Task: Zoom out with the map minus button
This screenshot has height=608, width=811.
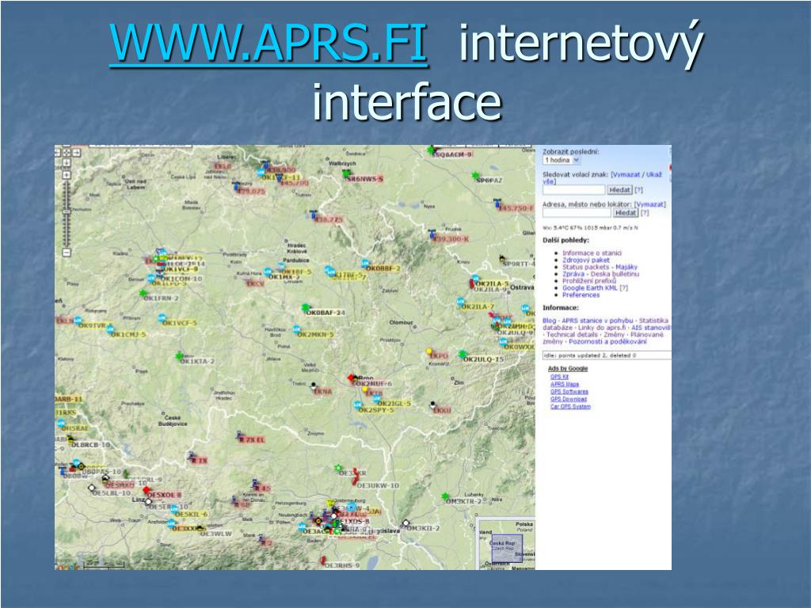Action: coord(67,253)
